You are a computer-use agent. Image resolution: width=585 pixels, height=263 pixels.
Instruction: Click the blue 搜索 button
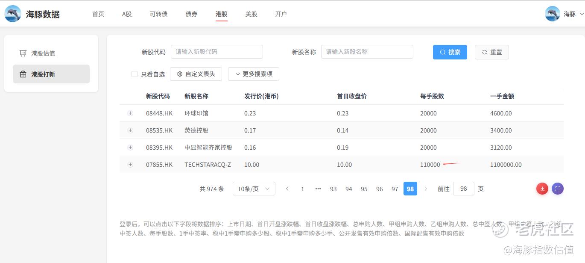450,52
